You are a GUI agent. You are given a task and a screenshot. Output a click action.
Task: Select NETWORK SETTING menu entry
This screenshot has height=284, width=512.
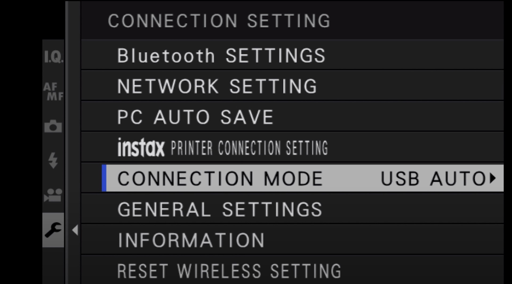[x=217, y=86]
